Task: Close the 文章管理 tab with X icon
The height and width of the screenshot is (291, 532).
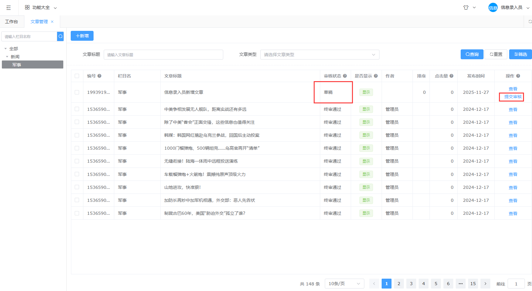Action: tap(52, 22)
